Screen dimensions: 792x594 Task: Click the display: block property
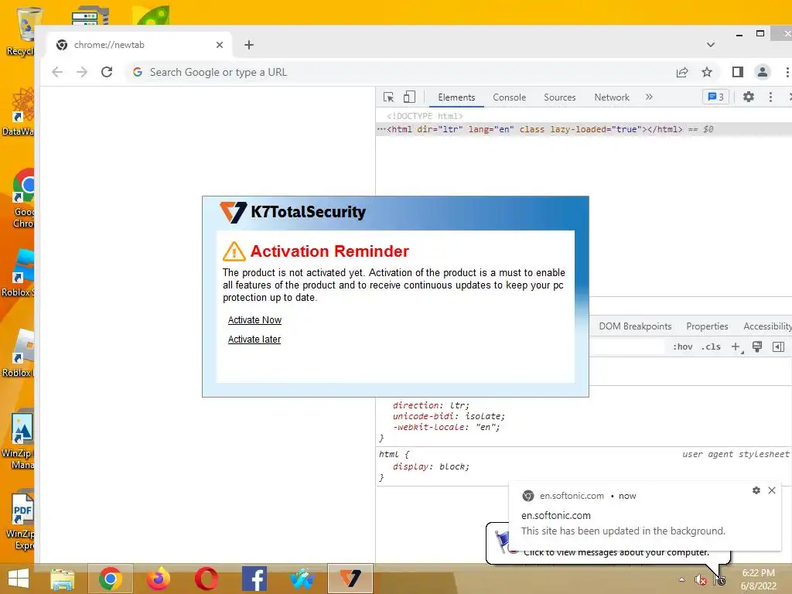[x=431, y=466]
